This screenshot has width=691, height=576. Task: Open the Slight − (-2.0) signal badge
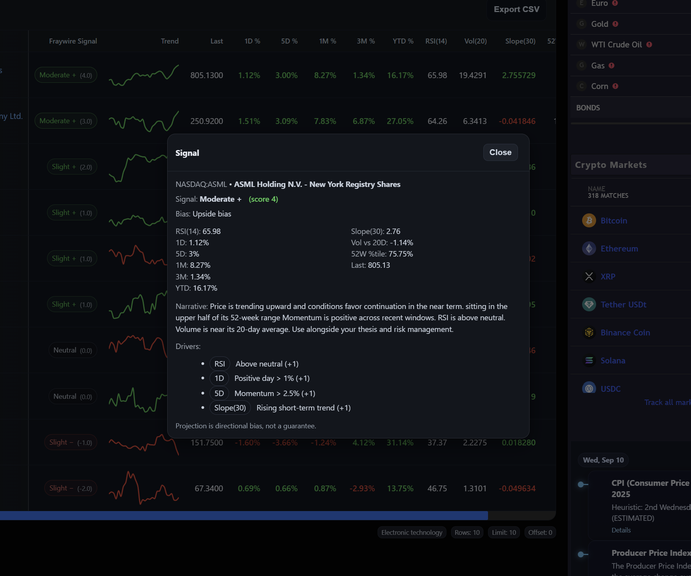tap(70, 488)
